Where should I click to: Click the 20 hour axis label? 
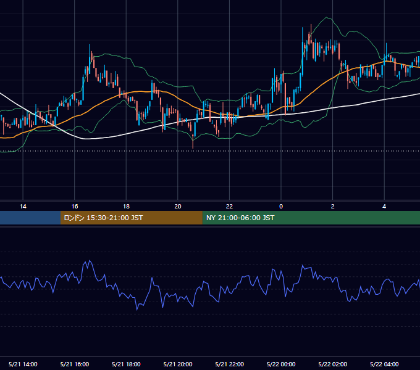[x=178, y=207]
